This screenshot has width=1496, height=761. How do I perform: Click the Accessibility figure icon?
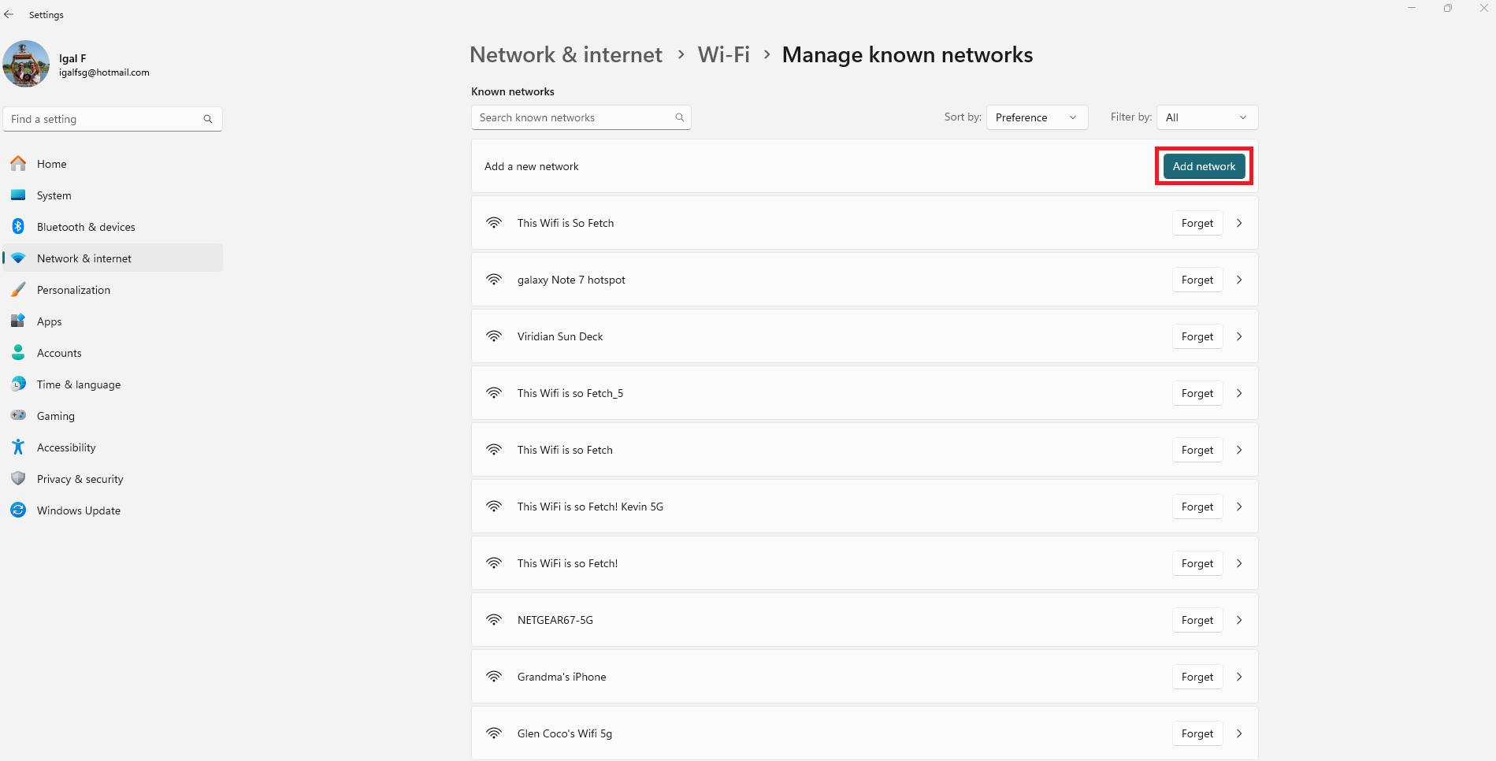tap(18, 447)
